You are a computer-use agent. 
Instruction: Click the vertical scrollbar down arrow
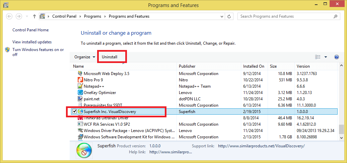click(341, 138)
